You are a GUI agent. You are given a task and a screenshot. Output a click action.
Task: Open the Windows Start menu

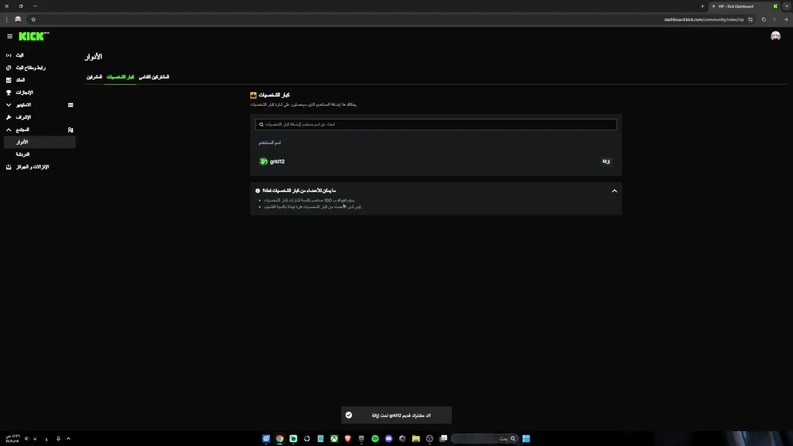tap(526, 439)
